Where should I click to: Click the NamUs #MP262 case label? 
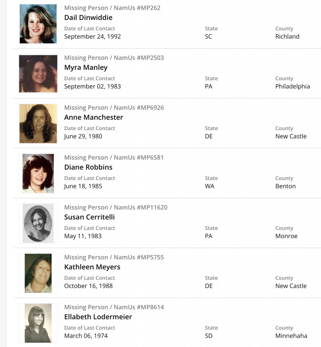[112, 8]
